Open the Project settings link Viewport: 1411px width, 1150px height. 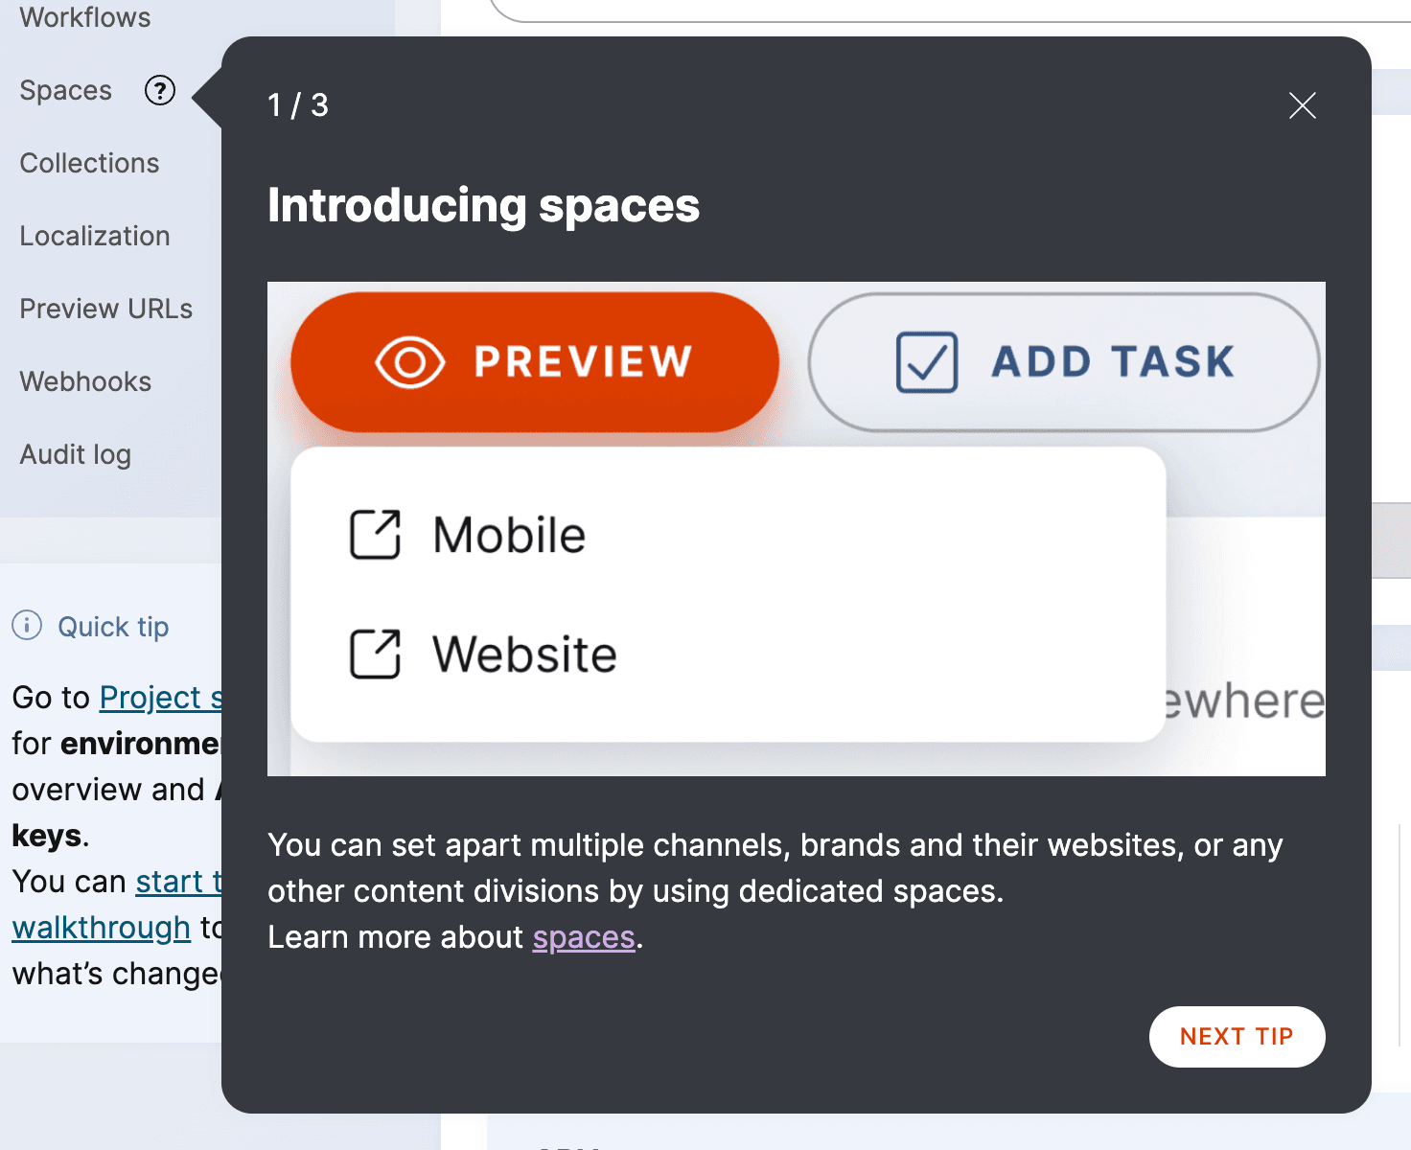163,698
